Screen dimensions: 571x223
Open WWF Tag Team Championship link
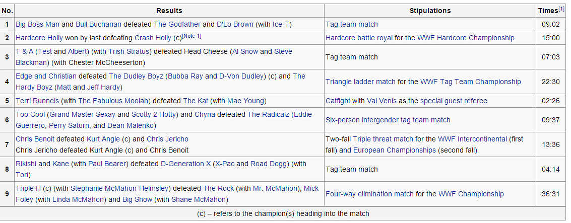pos(471,82)
